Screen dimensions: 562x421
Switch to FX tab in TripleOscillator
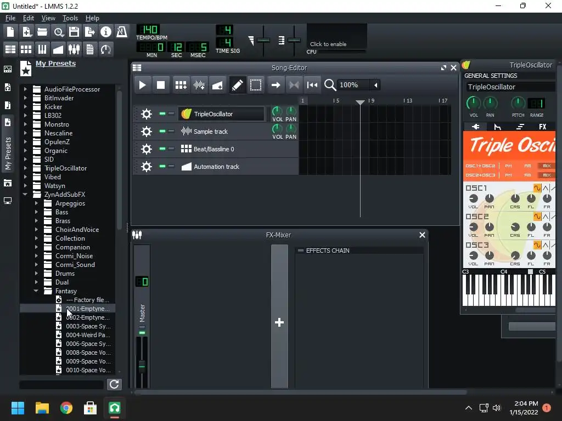pyautogui.click(x=542, y=127)
